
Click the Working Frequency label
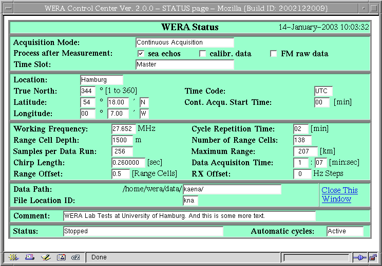(51, 129)
